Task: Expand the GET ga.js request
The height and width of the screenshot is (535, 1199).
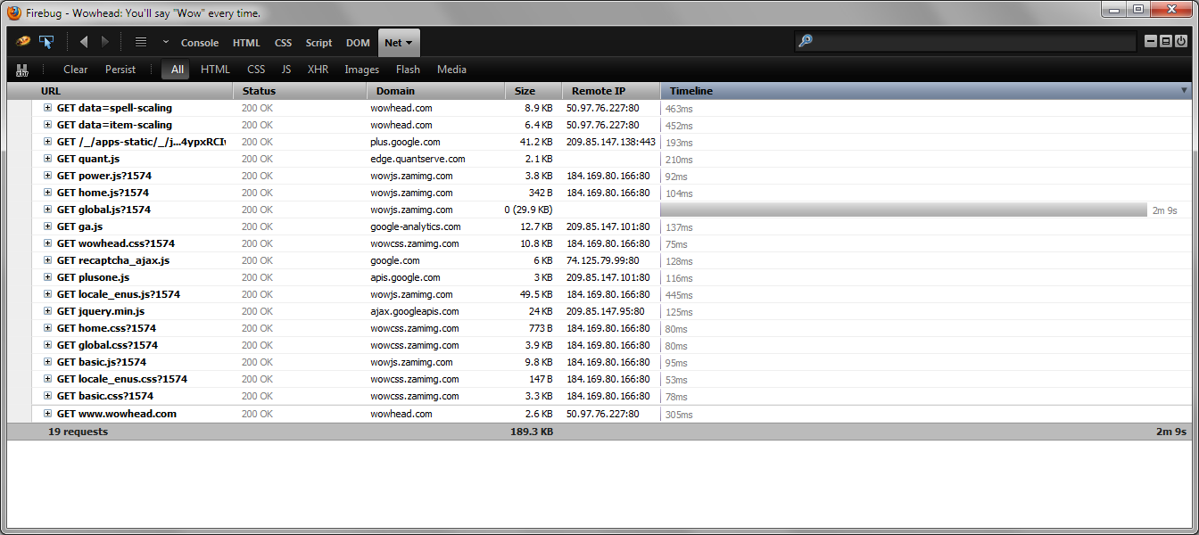Action: point(47,226)
